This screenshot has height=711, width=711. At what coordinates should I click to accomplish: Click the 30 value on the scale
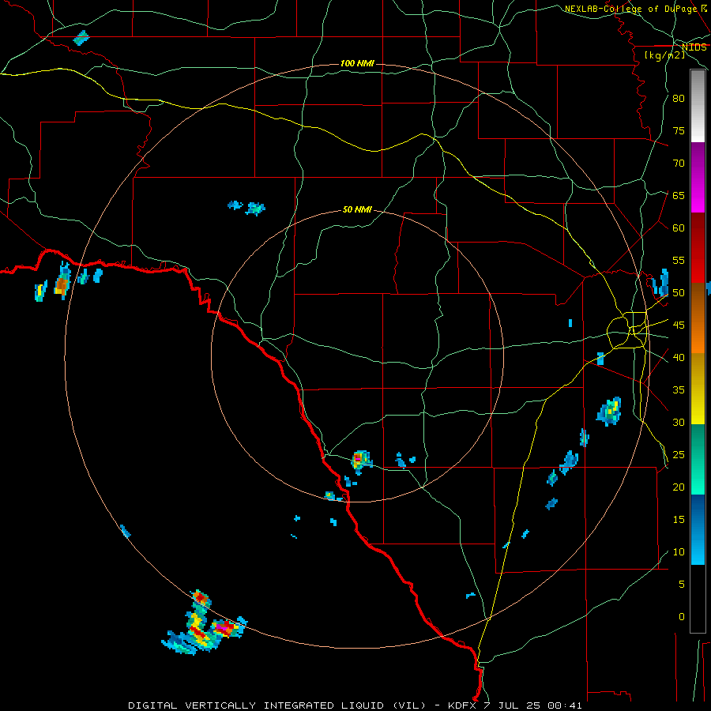click(679, 422)
